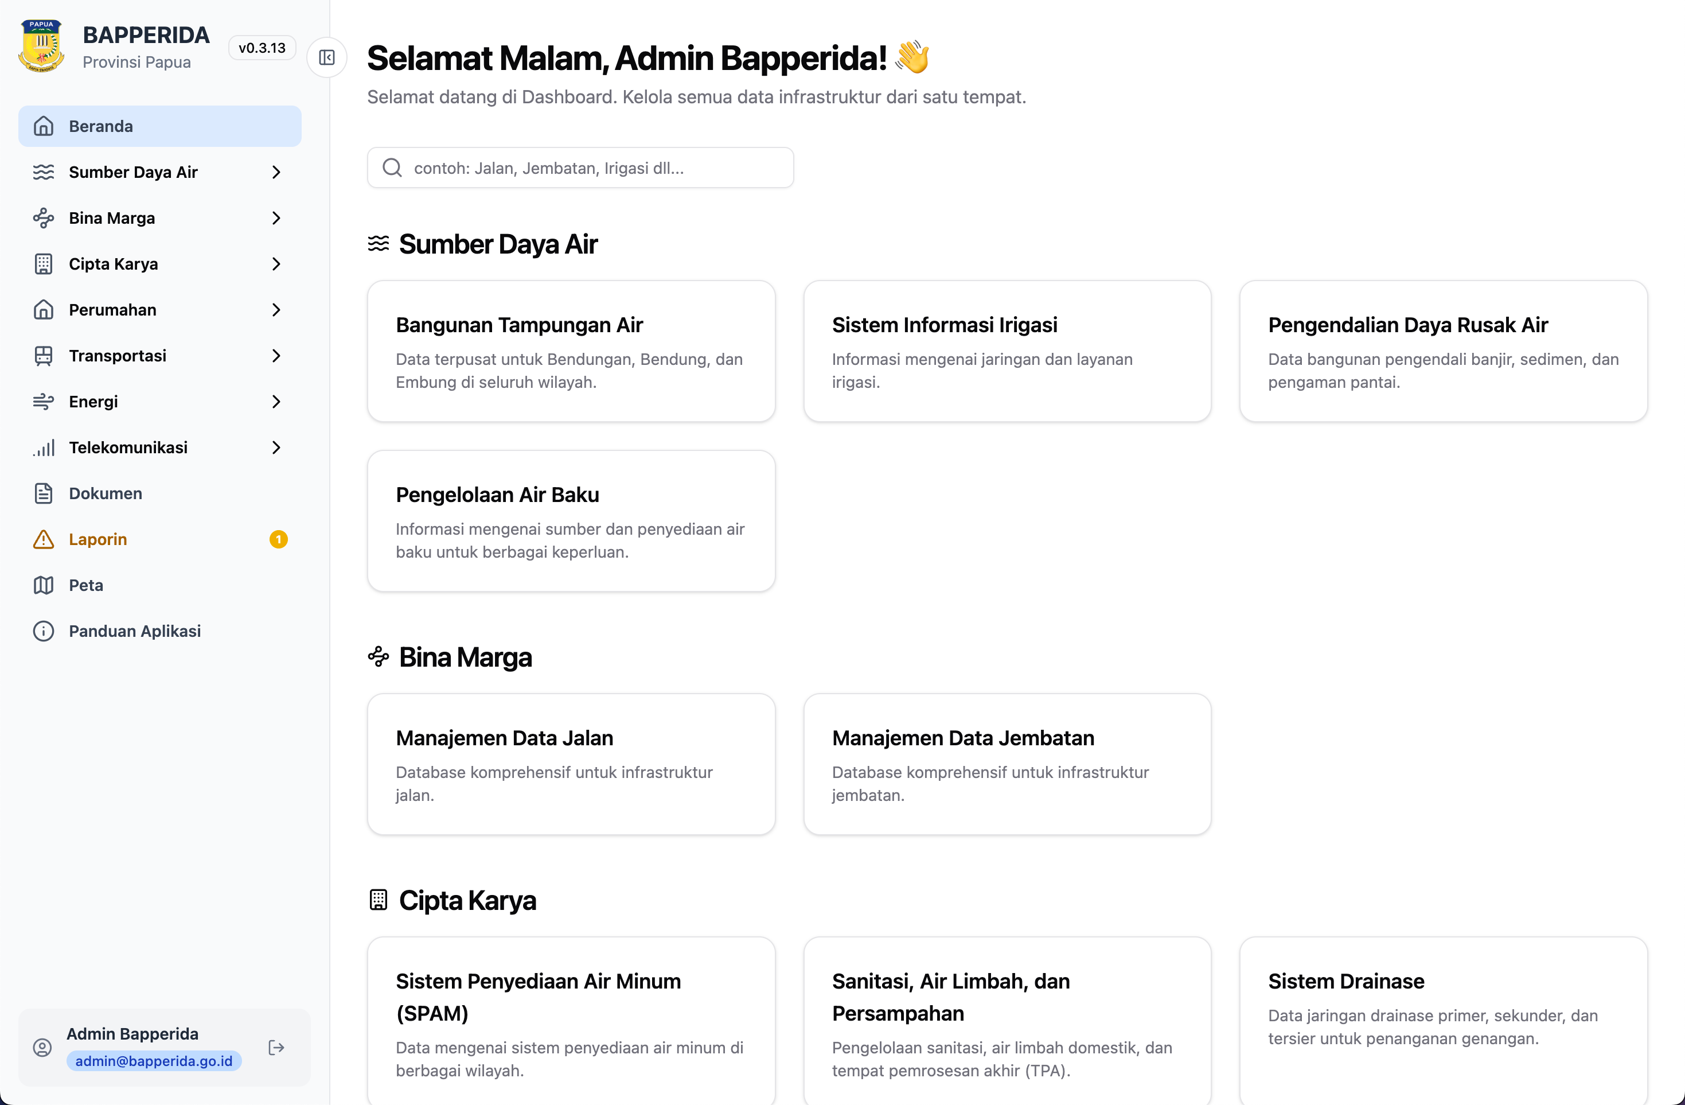Click the Provinsi Papua subtitle

[136, 63]
